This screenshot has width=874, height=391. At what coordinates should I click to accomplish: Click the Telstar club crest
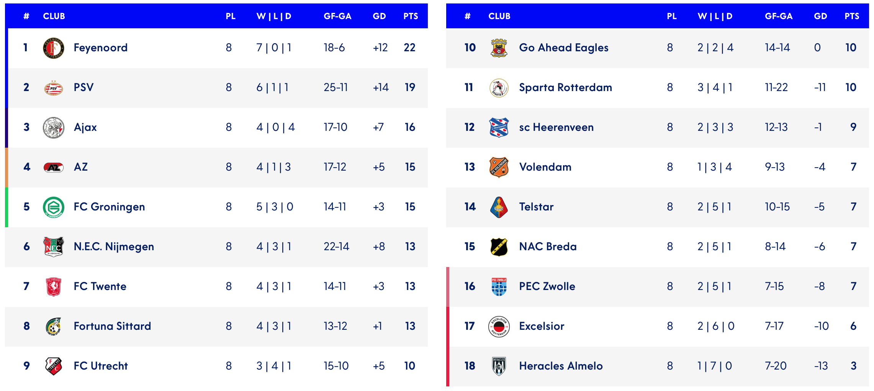coord(499,207)
